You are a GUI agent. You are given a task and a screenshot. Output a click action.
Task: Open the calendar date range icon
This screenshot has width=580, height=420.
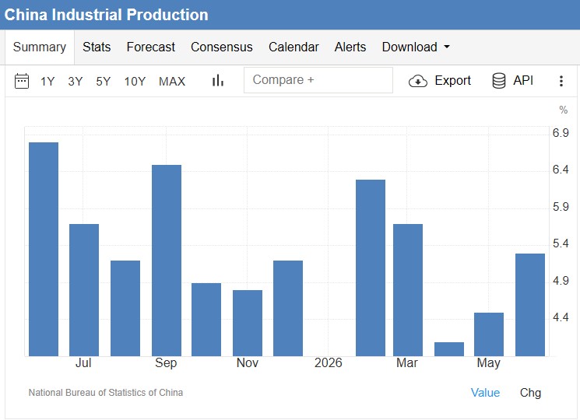(22, 81)
